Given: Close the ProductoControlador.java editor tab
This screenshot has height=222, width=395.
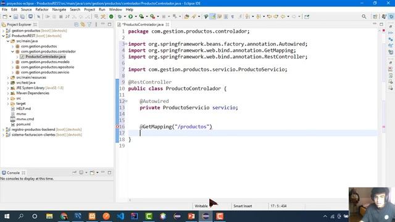Looking at the screenshot, I should click(167, 25).
